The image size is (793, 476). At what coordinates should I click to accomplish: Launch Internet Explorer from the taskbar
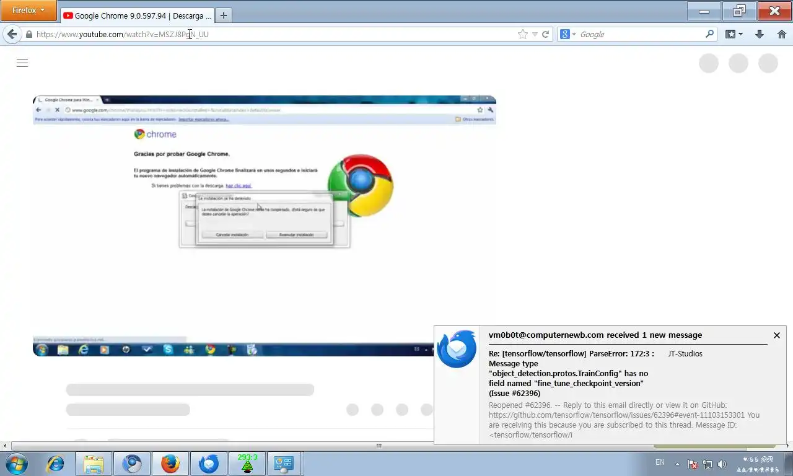tap(56, 464)
